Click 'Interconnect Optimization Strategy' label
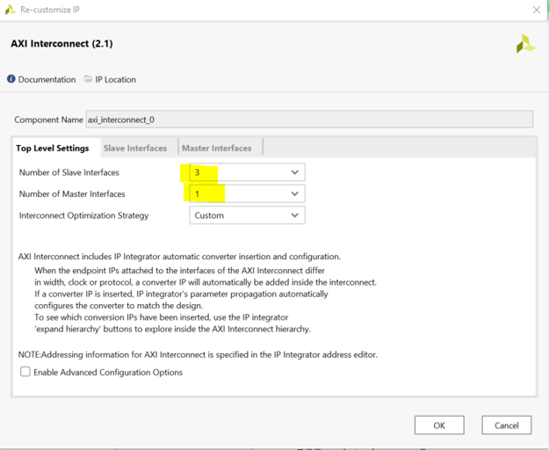Screen dimensions: 550x450 pyautogui.click(x=83, y=215)
